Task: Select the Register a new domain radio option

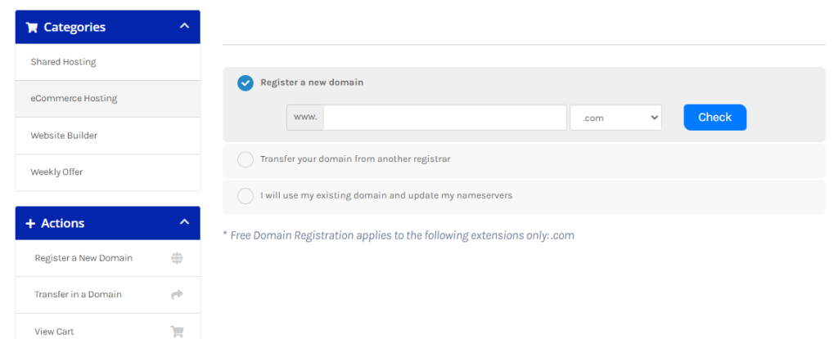Action: pyautogui.click(x=246, y=83)
